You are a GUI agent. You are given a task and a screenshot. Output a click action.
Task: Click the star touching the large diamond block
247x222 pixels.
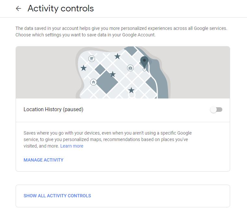click(x=113, y=74)
